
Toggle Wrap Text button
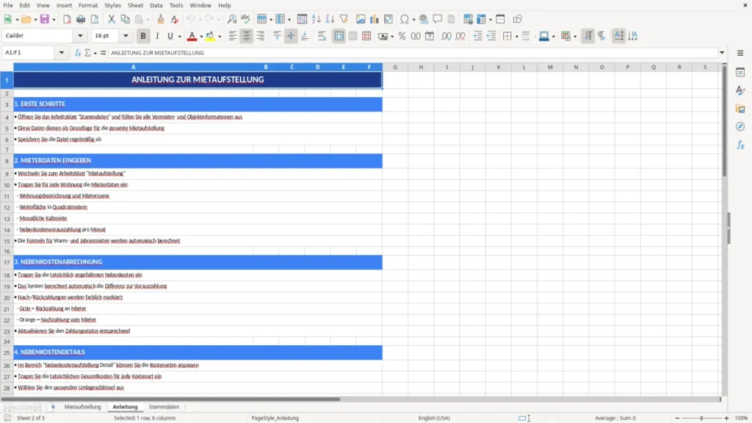click(x=322, y=36)
